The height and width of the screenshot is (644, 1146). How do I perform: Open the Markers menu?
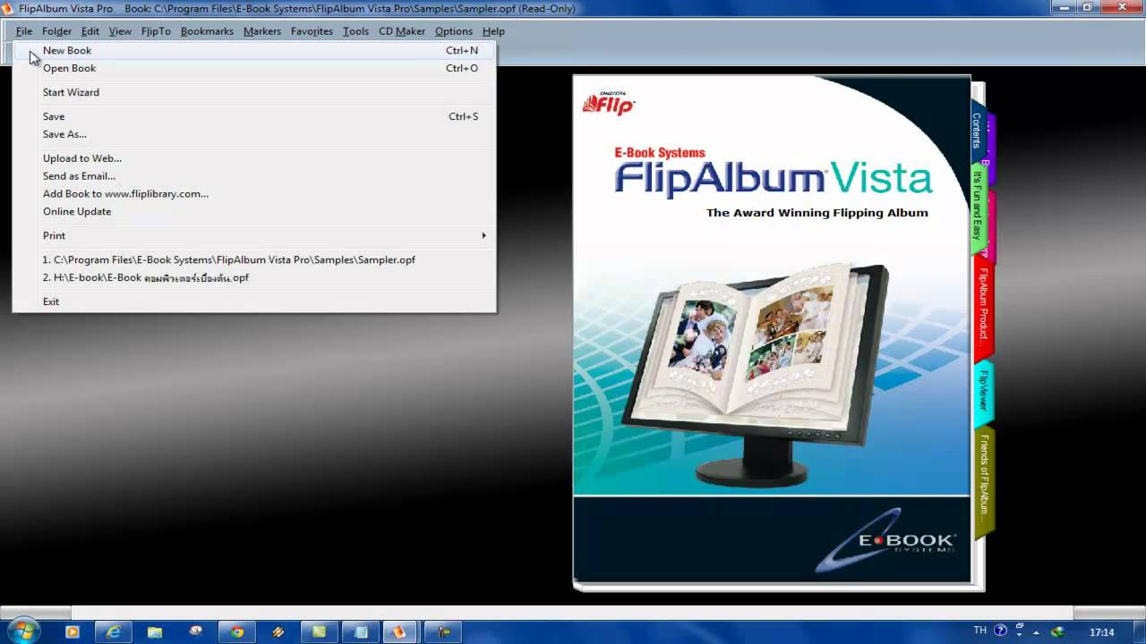[262, 31]
